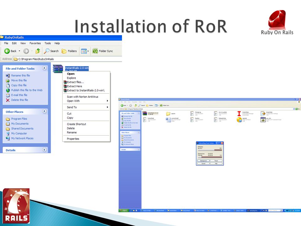Click InstantRails configuration settings file icon
The height and width of the screenshot is (226, 301).
(x=263, y=114)
